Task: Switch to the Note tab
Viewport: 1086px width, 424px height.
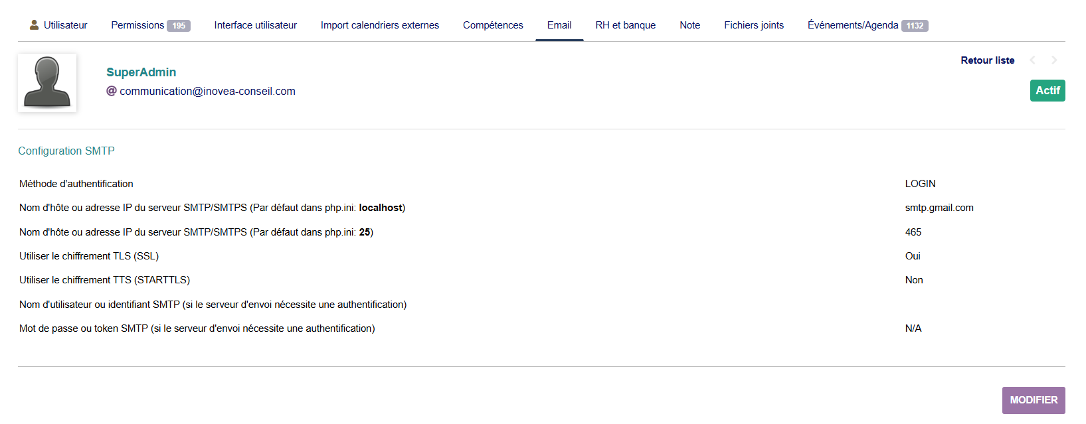Action: tap(689, 25)
